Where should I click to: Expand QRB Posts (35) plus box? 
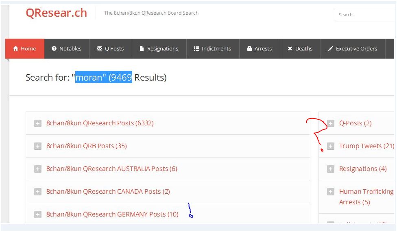pyautogui.click(x=38, y=146)
